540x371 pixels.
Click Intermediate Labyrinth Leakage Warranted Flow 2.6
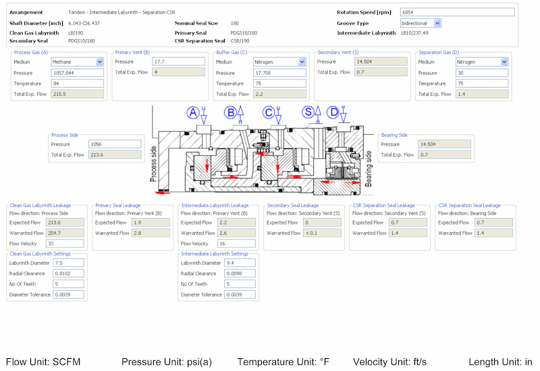point(237,233)
